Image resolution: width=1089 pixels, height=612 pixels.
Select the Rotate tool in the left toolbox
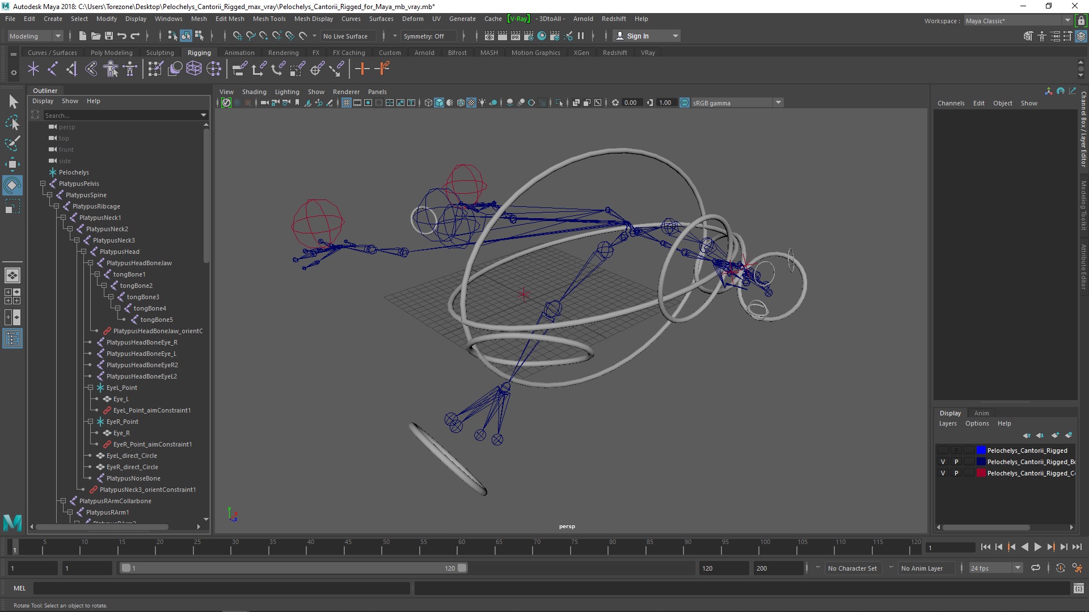pos(12,185)
